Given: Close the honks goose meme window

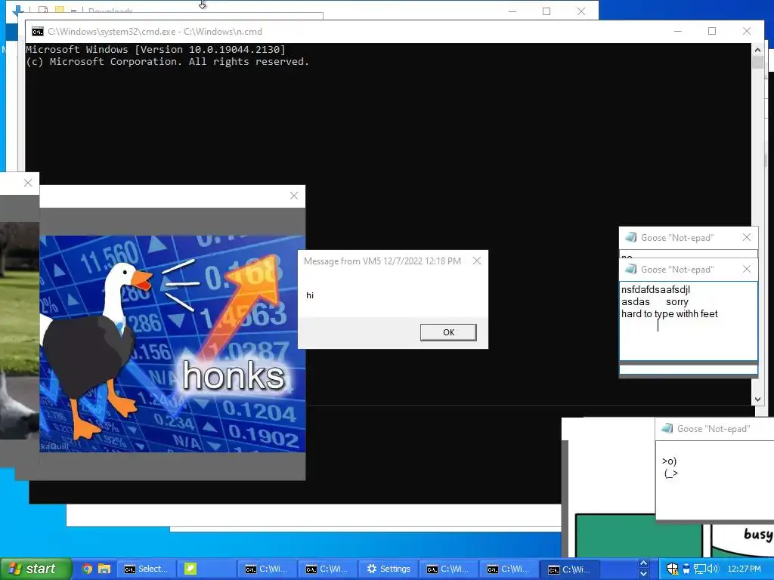Looking at the screenshot, I should coord(294,196).
